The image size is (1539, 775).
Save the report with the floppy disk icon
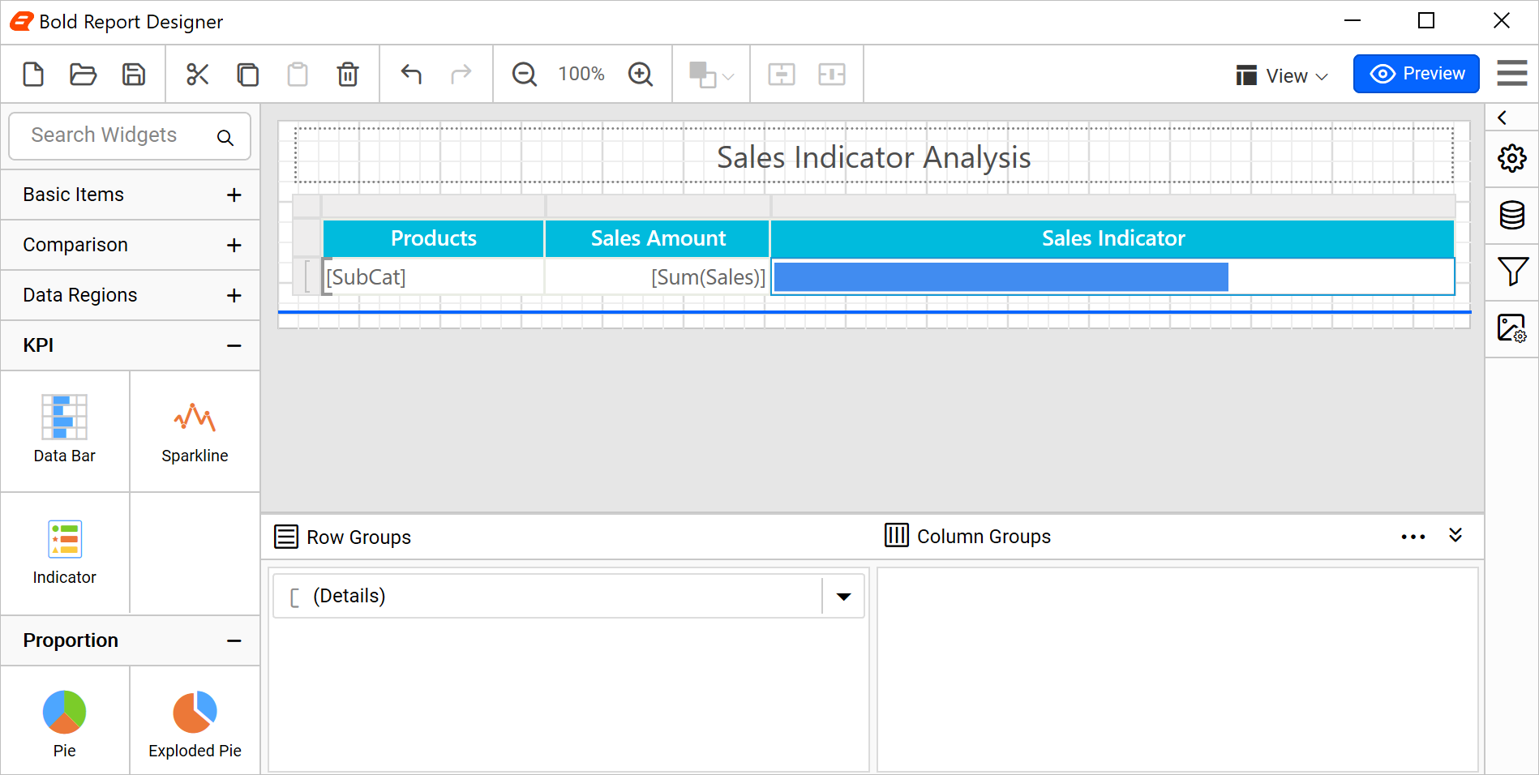pos(134,75)
